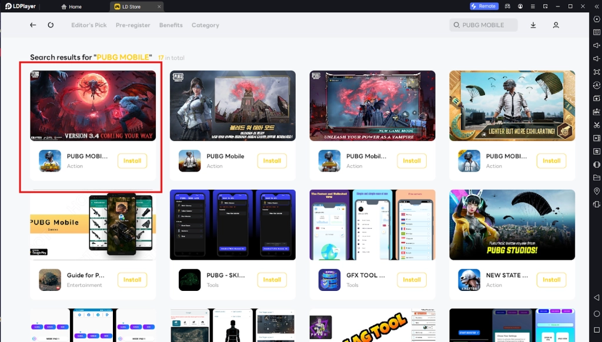Open the Benefits section

pyautogui.click(x=171, y=25)
